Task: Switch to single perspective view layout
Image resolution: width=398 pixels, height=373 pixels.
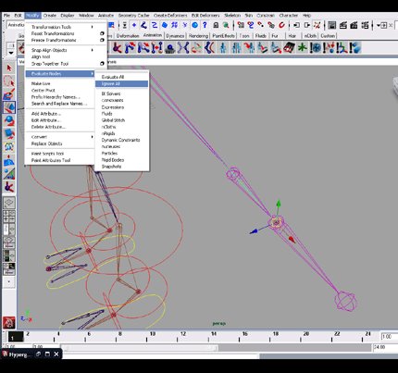Action: click(x=9, y=203)
